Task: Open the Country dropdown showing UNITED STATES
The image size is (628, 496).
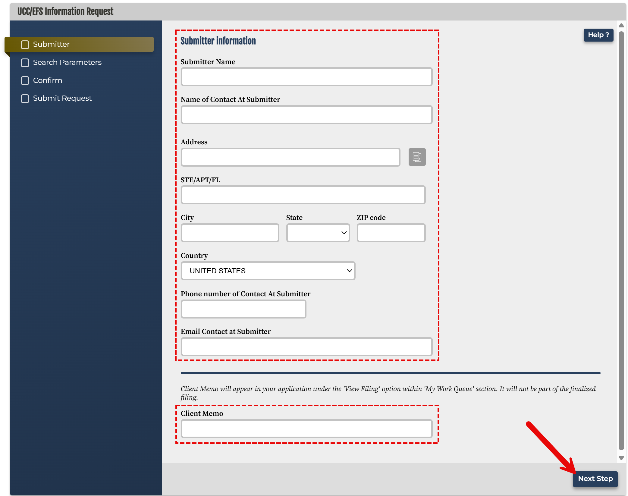Action: click(268, 271)
